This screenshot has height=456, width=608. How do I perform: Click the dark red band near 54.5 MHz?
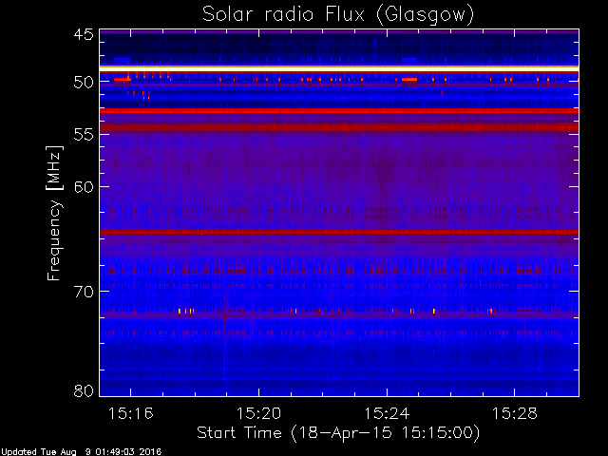click(339, 127)
